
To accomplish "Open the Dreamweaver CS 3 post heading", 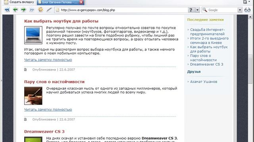I will [x=44, y=131].
